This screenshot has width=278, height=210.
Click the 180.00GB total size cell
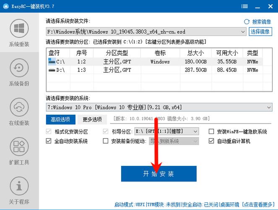coord(196,62)
